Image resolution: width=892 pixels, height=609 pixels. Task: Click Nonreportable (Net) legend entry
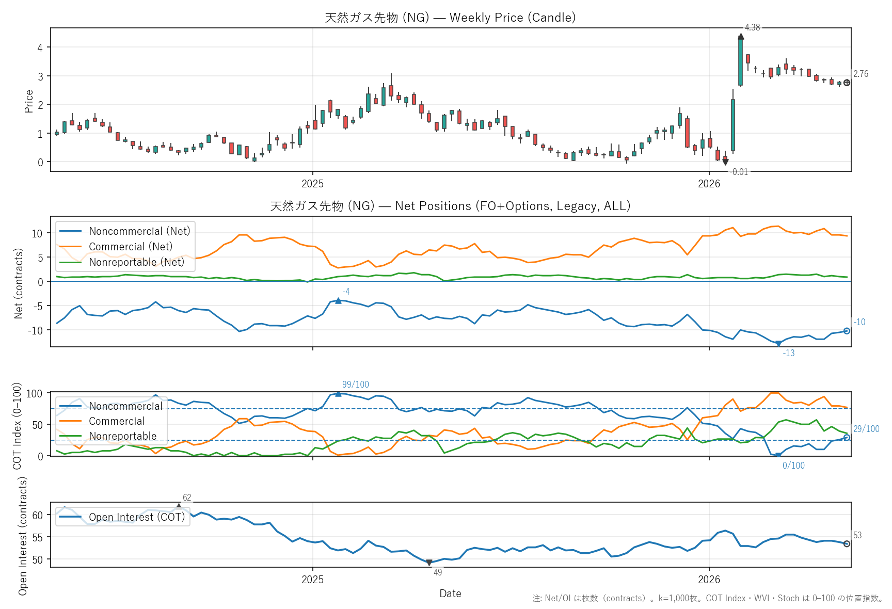click(122, 262)
